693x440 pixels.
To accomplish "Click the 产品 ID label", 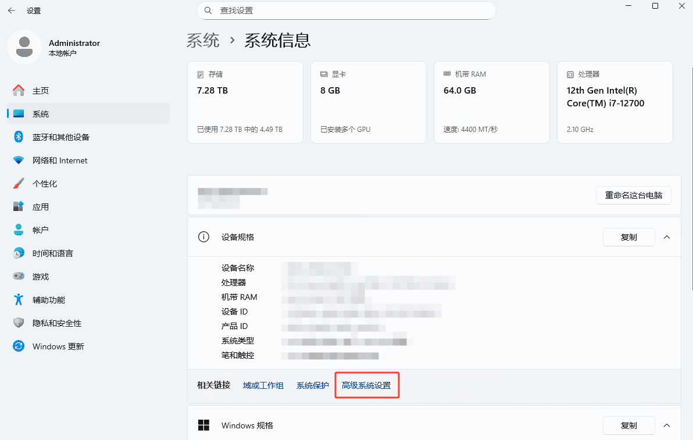I will 235,326.
